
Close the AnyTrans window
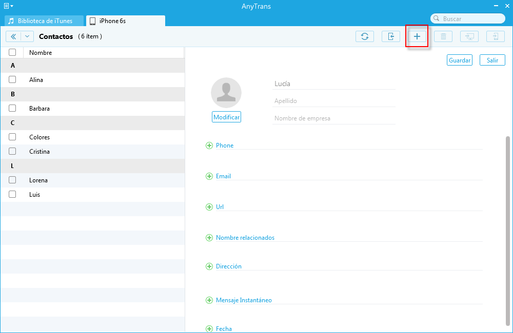(507, 6)
